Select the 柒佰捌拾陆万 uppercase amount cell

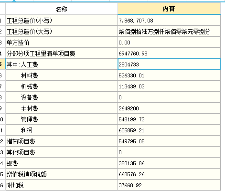tap(169, 31)
